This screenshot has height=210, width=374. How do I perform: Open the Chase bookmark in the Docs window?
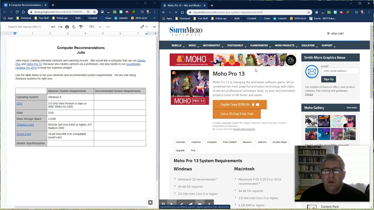point(106,18)
